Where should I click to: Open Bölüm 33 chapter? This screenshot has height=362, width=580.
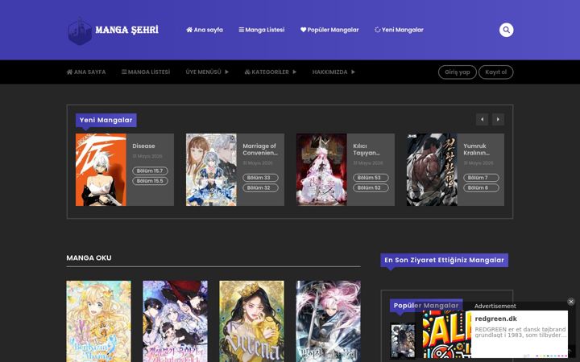click(260, 178)
